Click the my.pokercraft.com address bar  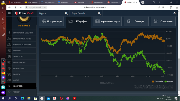point(37,7)
